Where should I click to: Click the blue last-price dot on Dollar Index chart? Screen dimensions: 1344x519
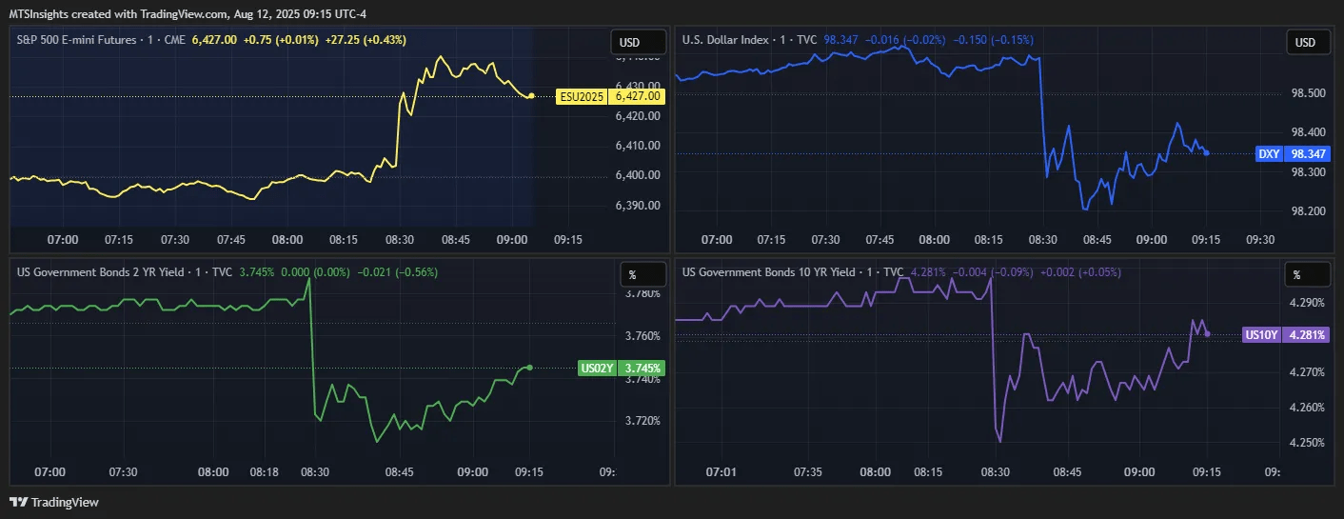[x=1207, y=152]
